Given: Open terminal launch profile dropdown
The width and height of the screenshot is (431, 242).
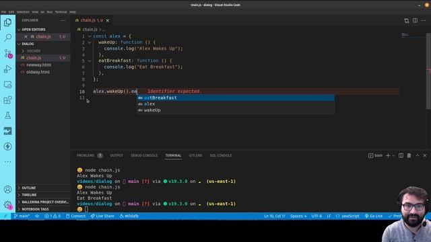Looking at the screenshot, I should [393, 155].
